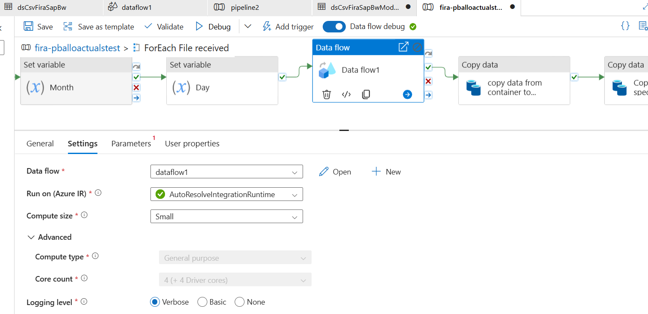
Task: Click the Month variable (x) icon
Action: [35, 87]
